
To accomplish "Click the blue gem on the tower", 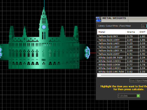I will tap(44, 27).
